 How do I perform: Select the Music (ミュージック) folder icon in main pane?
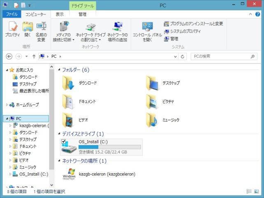click(x=151, y=120)
